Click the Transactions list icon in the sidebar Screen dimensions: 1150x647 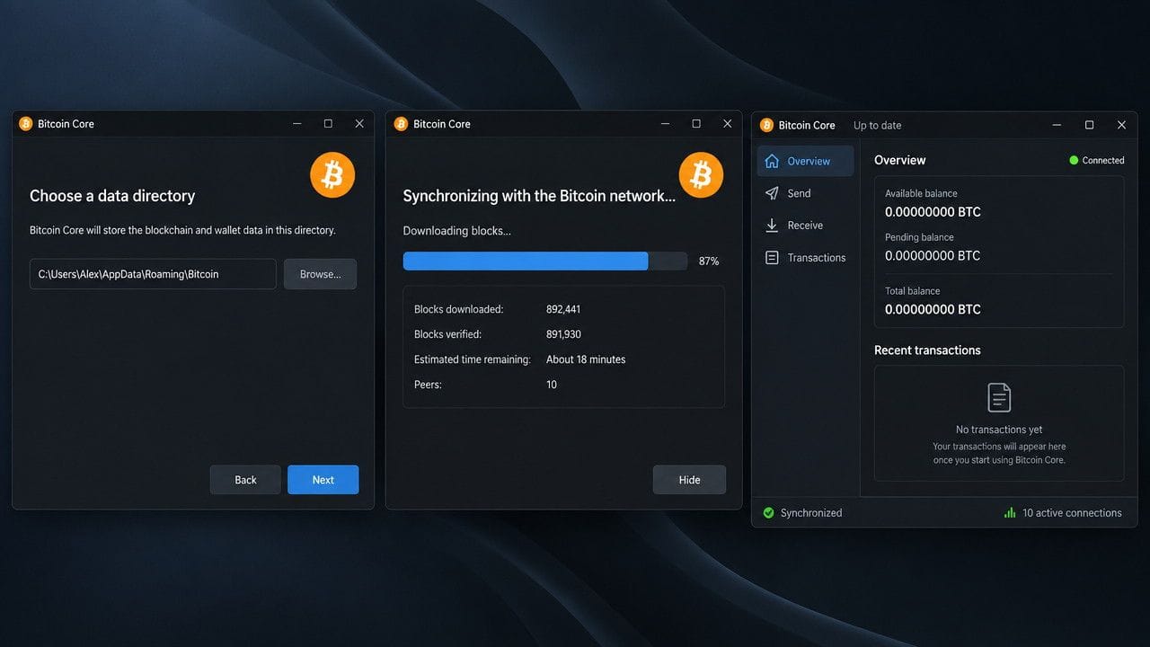(x=772, y=258)
